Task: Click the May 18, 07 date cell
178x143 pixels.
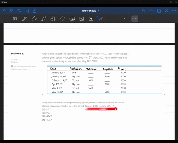Action: point(57,92)
